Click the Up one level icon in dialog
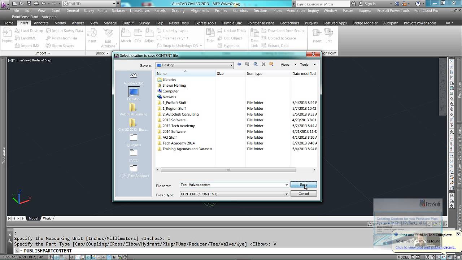This screenshot has width=462, height=260. (x=247, y=64)
